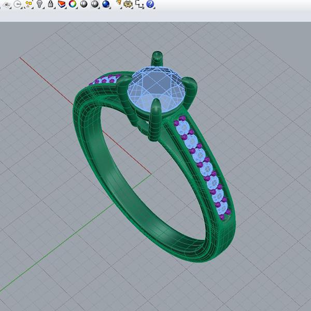Click the padlock lock objects icon

pyautogui.click(x=51, y=4)
